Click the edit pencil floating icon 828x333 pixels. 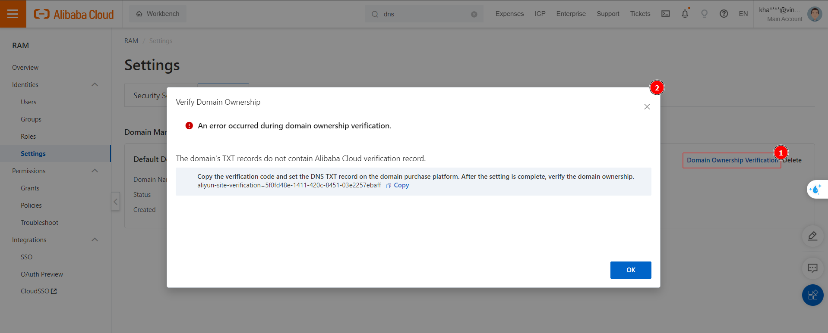812,236
